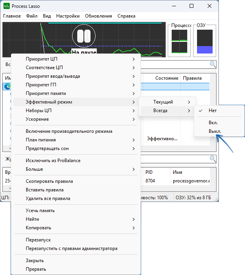The width and height of the screenshot is (245, 275).
Task: Expand the Больше submenu
Action: tap(76, 169)
